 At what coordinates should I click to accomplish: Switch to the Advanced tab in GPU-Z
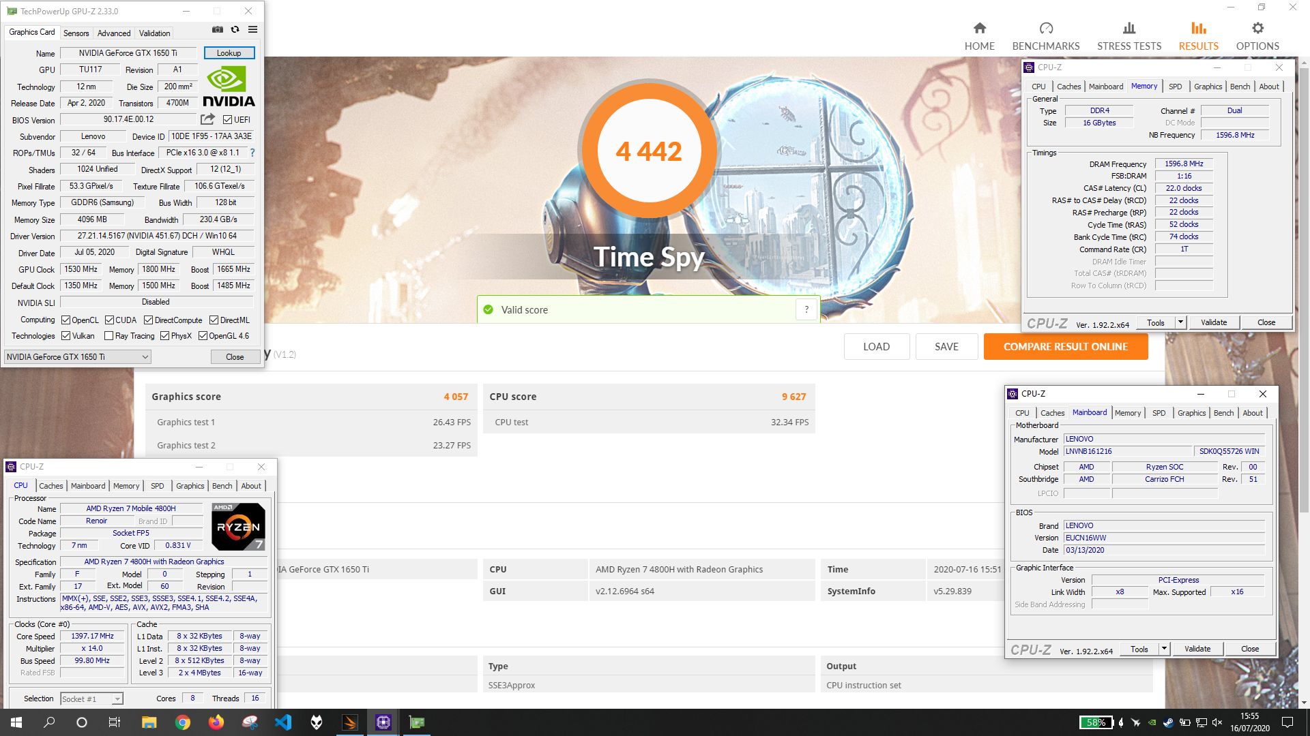click(113, 33)
